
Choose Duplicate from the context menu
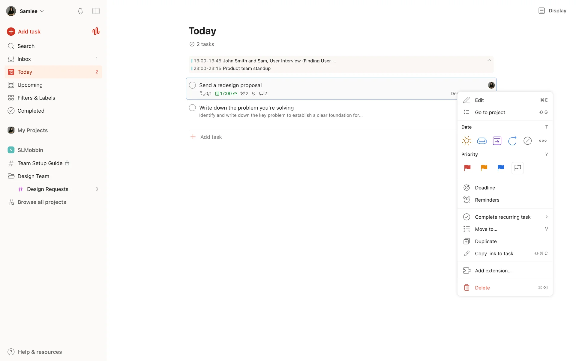[x=486, y=241]
